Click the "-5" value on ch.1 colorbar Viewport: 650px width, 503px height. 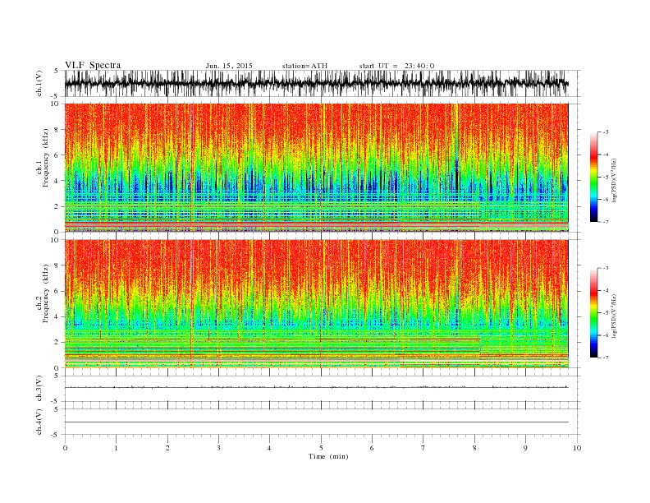(605, 178)
